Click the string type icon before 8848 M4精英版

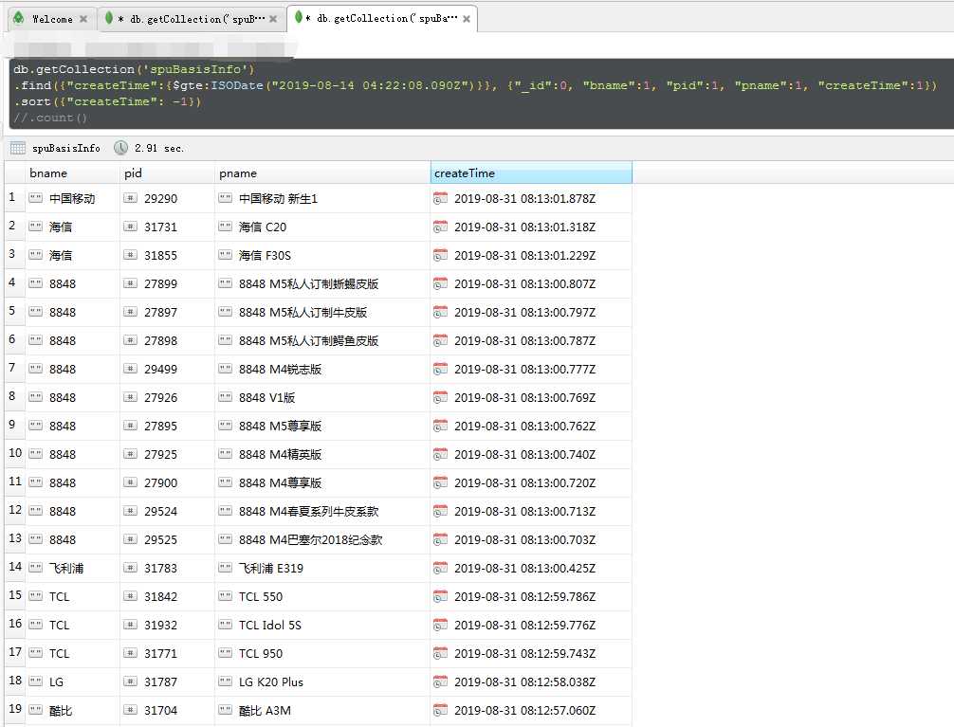[226, 454]
